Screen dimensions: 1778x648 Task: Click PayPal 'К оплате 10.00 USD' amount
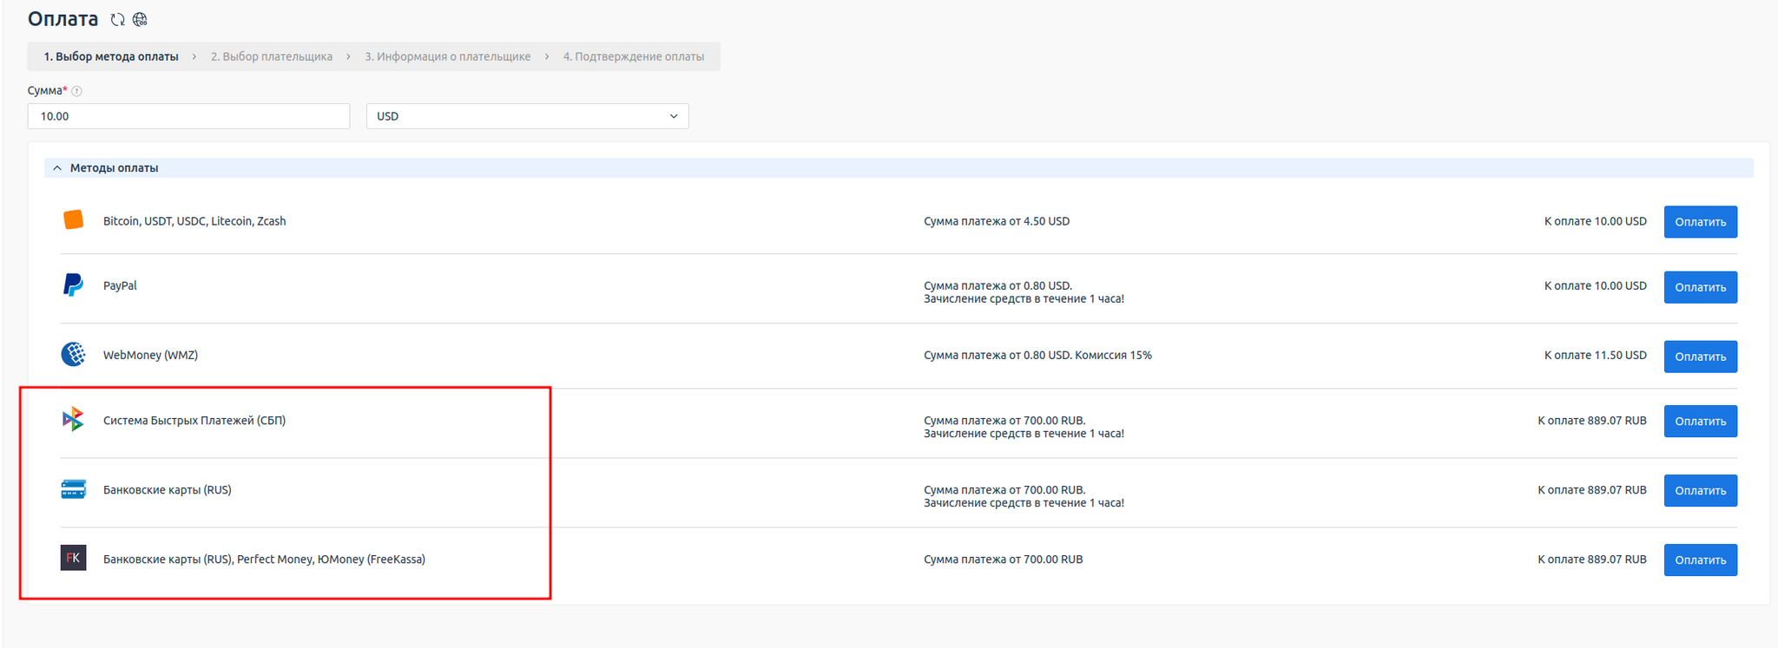pyautogui.click(x=1596, y=285)
